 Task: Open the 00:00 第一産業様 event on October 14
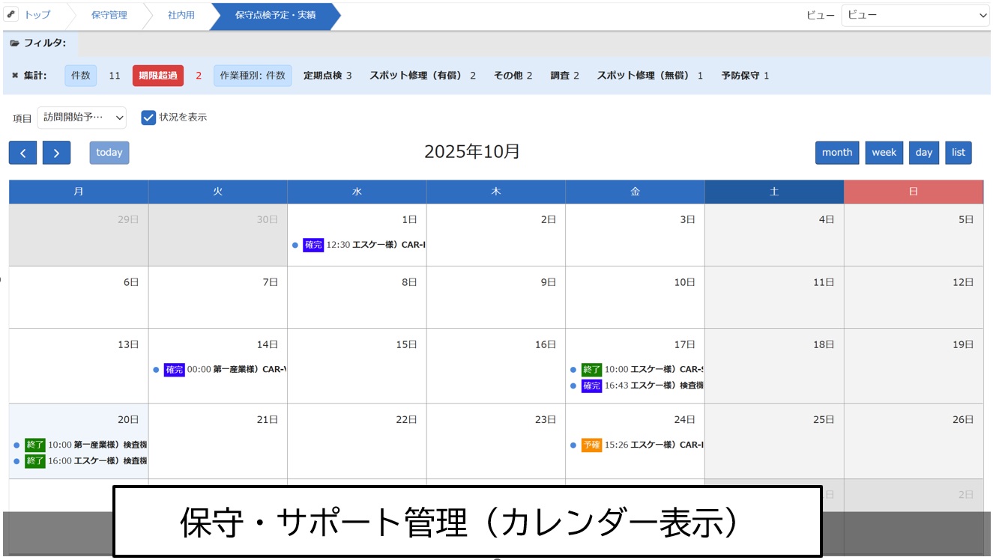[236, 369]
